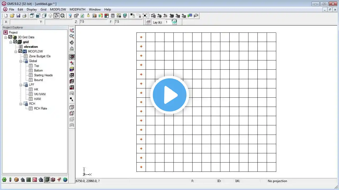Pick the black dot with cursor tool
The height and width of the screenshot is (190, 339).
click(x=72, y=99)
